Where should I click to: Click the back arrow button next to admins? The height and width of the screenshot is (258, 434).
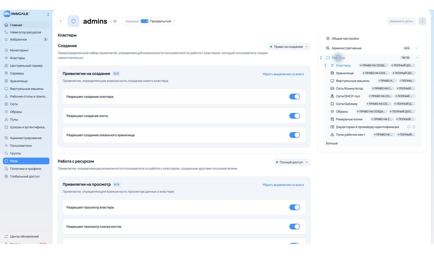click(61, 21)
